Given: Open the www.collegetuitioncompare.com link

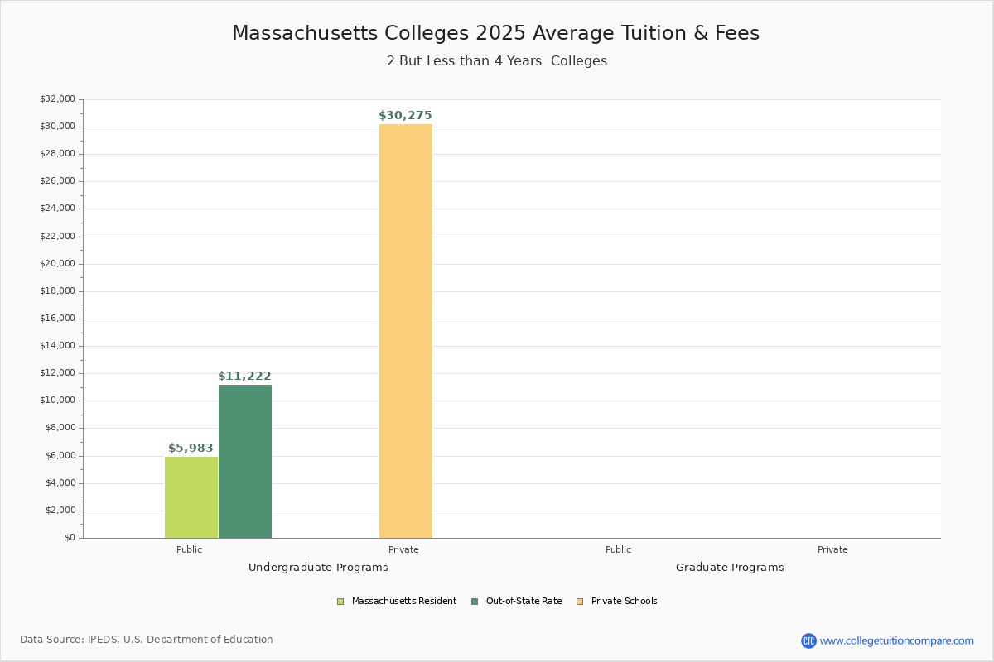Looking at the screenshot, I should (896, 640).
